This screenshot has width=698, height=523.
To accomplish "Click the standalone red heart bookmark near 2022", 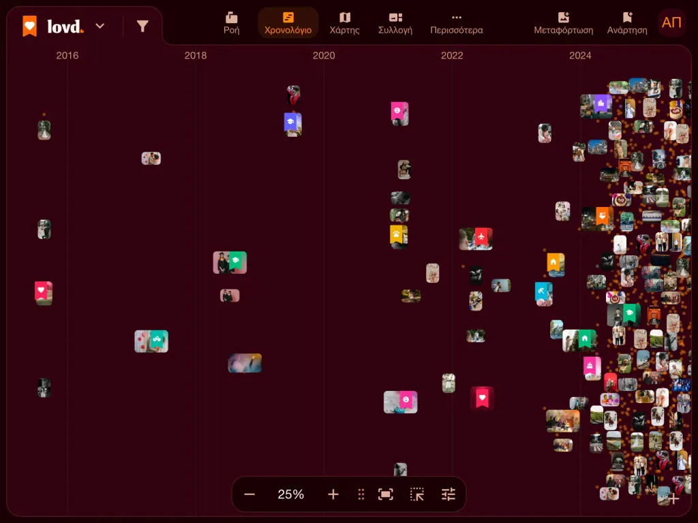I will [482, 398].
